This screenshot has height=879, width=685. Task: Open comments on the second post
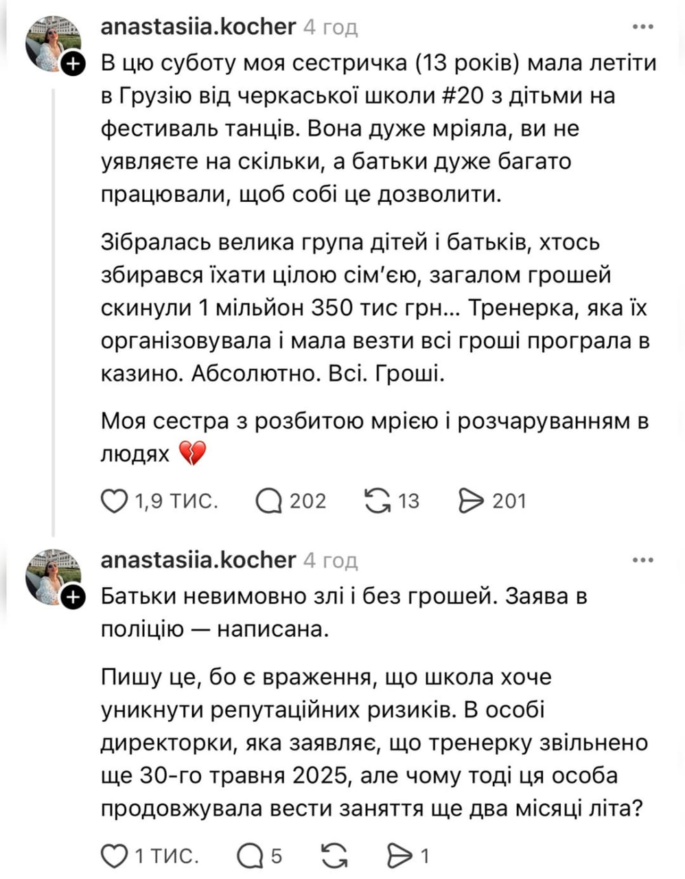(x=250, y=856)
